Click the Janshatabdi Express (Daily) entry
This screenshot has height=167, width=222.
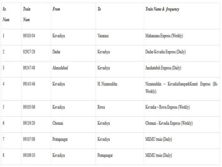tap(163, 68)
